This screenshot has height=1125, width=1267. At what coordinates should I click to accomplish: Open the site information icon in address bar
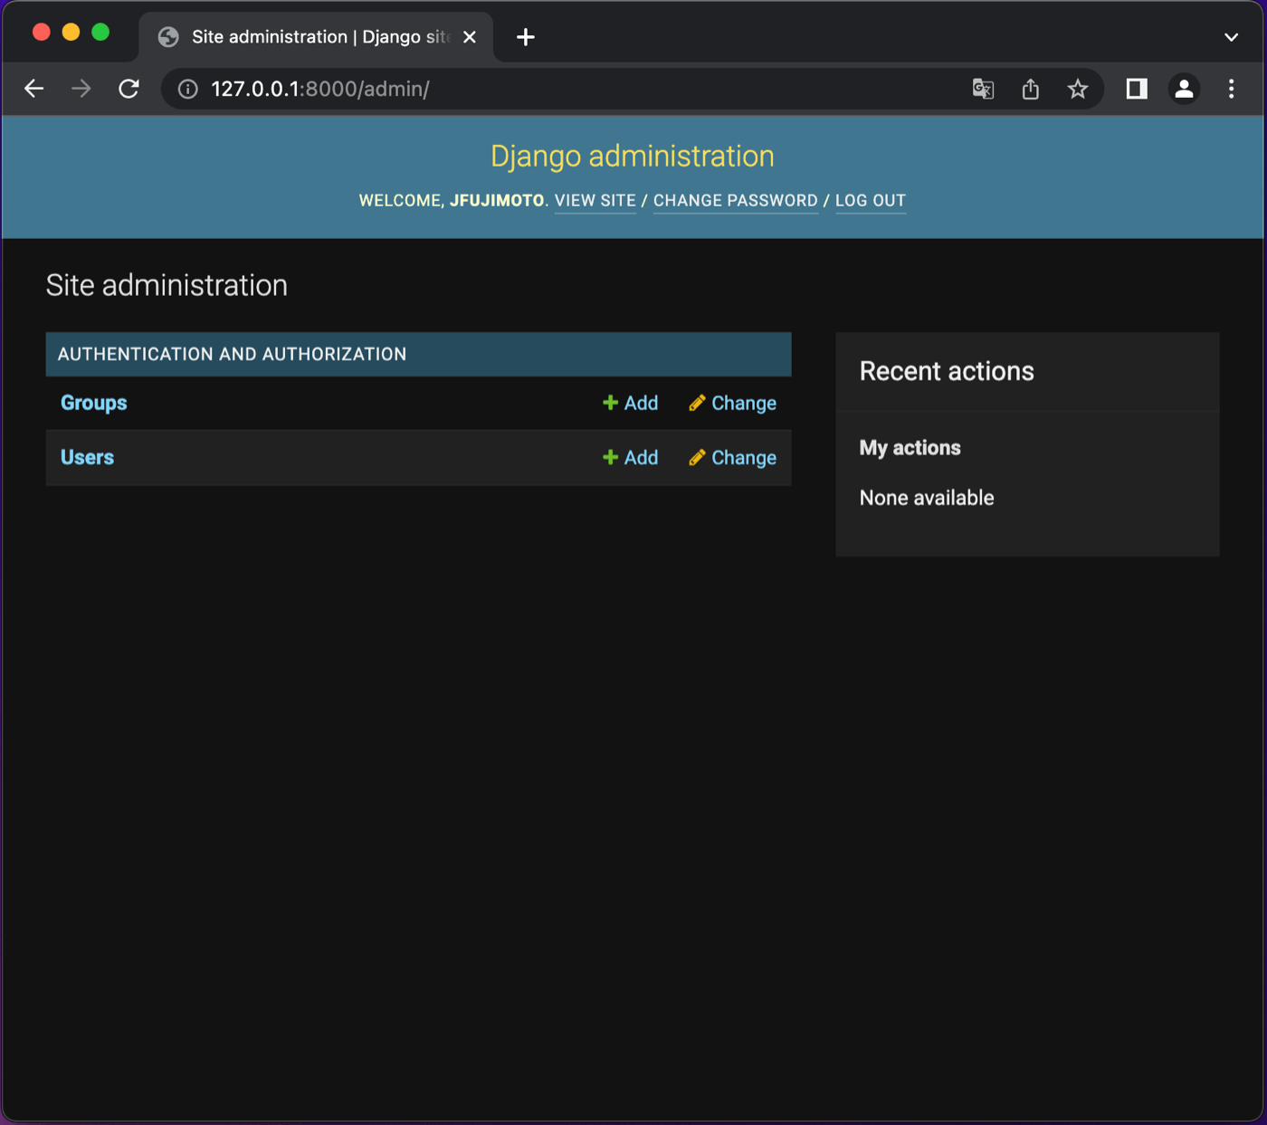(187, 89)
